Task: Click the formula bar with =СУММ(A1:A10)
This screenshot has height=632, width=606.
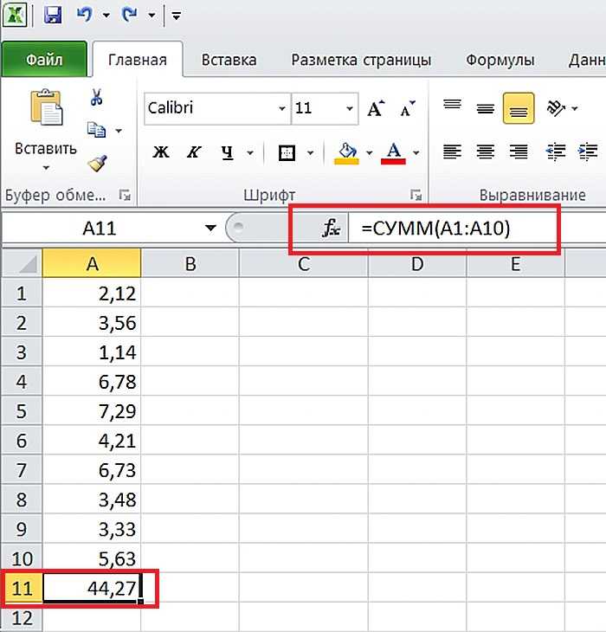Action: click(x=476, y=229)
